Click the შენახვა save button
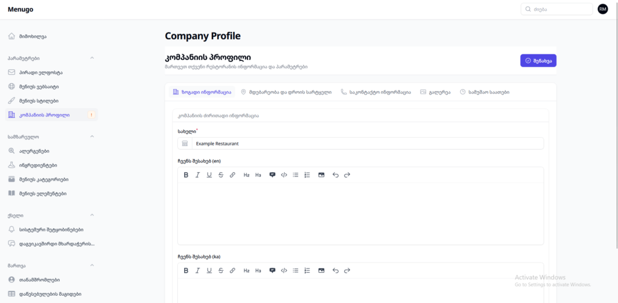Image resolution: width=618 pixels, height=303 pixels. pyautogui.click(x=538, y=60)
